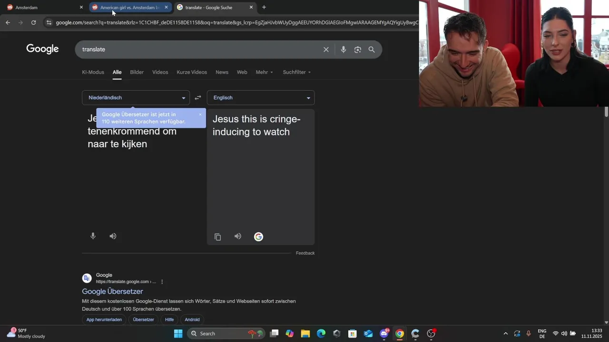
Task: Open the volume control in the tray
Action: tap(564, 333)
